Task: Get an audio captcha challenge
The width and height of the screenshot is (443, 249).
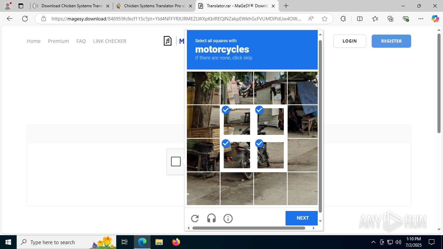Action: [211, 218]
